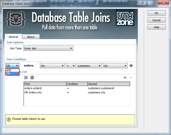Viewport: 171px width, 135px height.
Task: Remove selected condition with the X icon
Action: click(26, 77)
